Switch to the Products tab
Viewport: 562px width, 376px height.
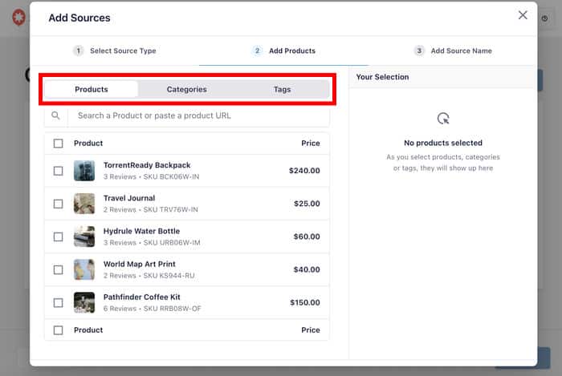tap(91, 90)
